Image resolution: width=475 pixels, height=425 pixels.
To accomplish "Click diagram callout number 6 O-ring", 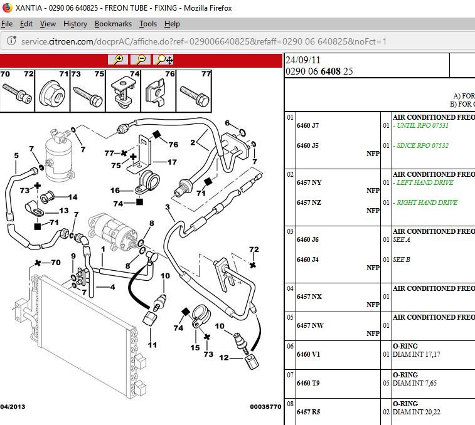I will pyautogui.click(x=227, y=123).
